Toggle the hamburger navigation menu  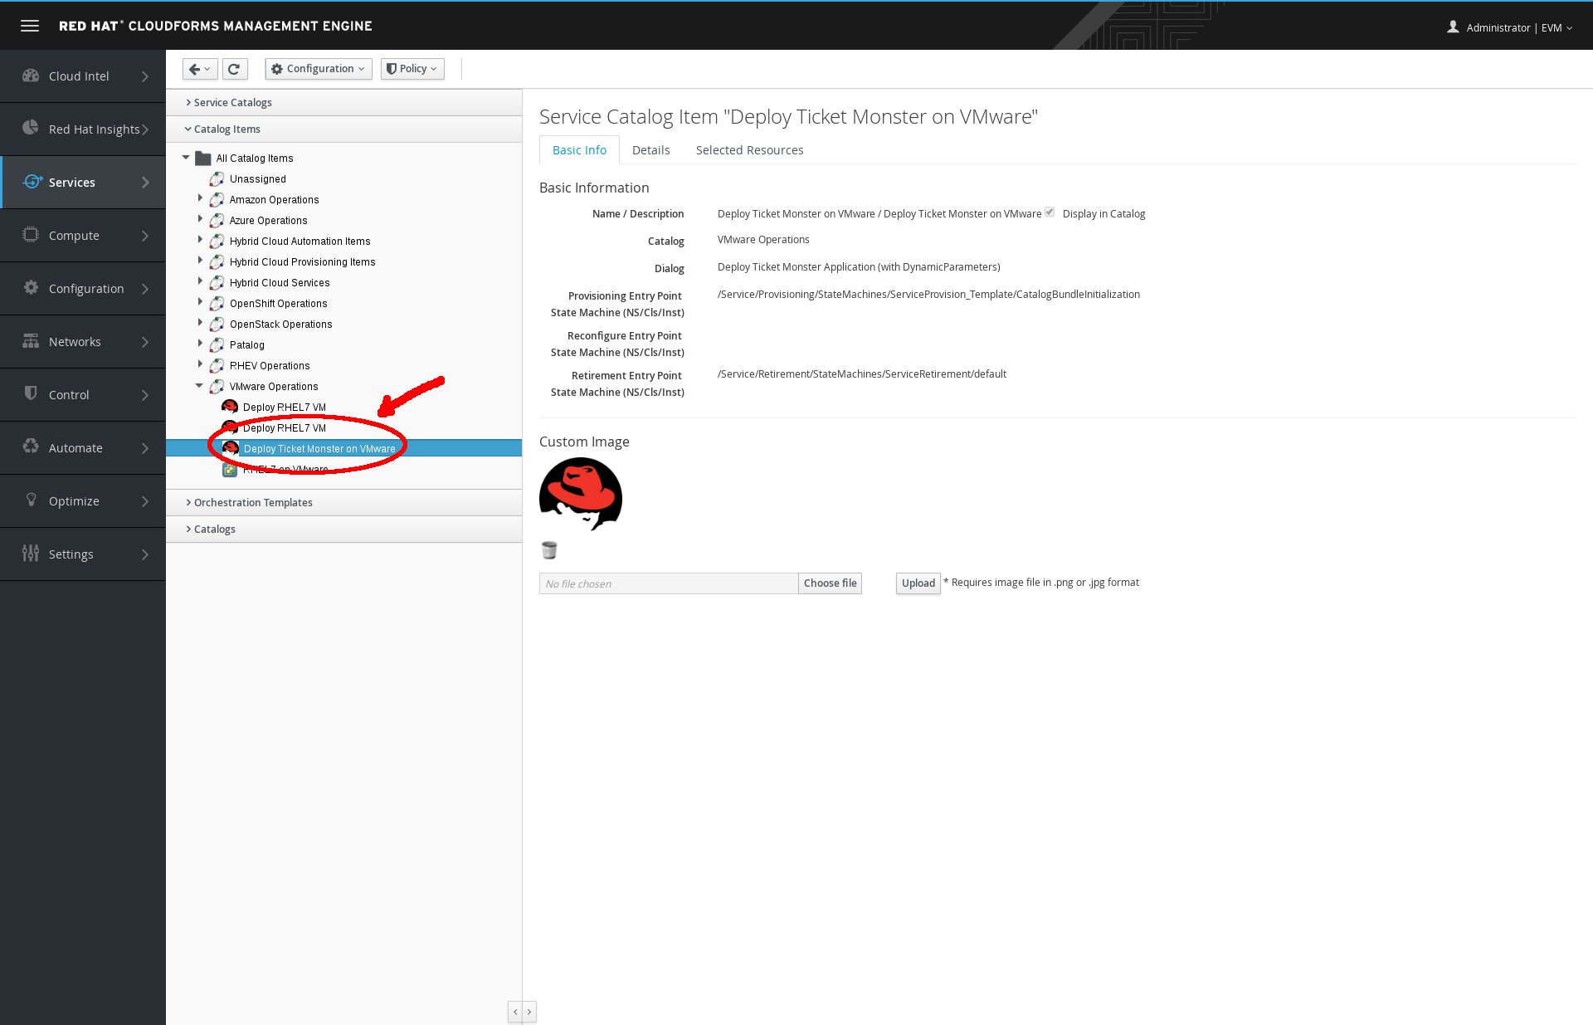coord(30,26)
